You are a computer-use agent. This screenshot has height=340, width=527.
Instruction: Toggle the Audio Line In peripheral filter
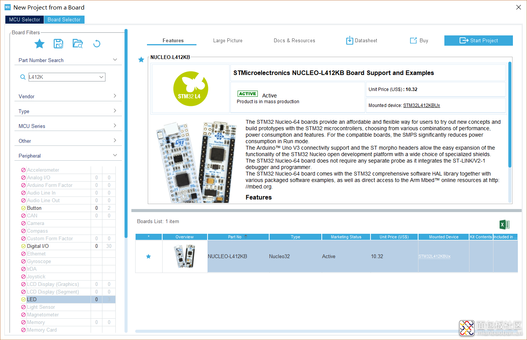tap(24, 193)
